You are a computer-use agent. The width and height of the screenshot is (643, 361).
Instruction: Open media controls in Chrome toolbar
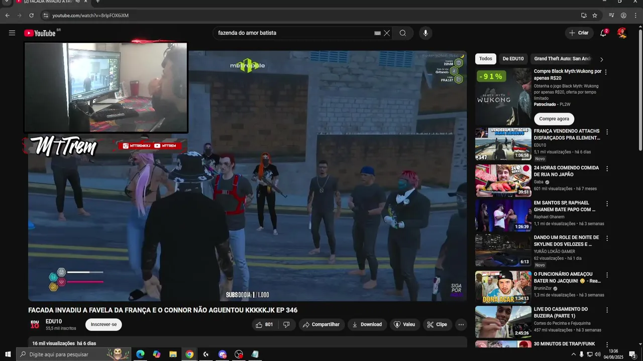[611, 16]
